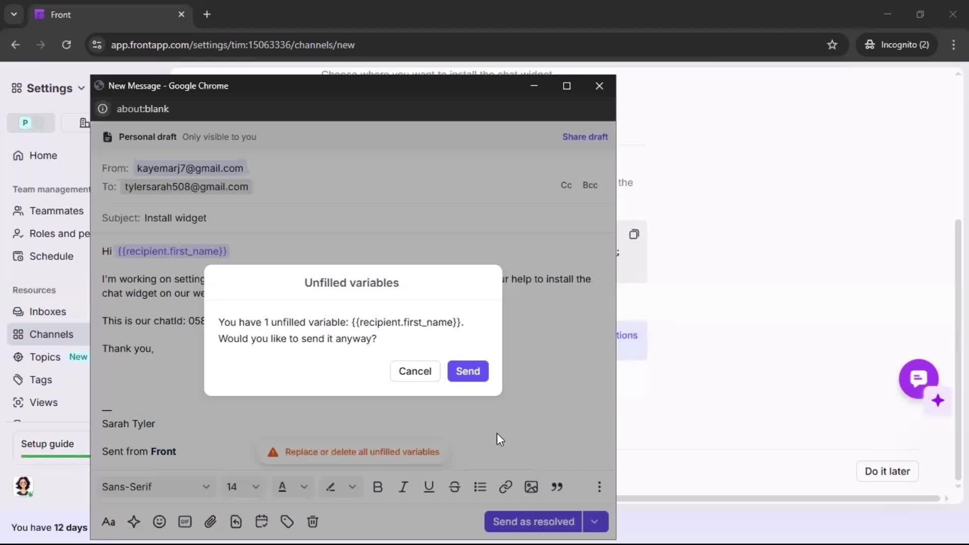Click the Share draft link

pyautogui.click(x=584, y=137)
